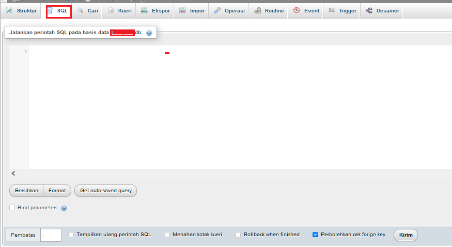Switch to the SQL tab

coord(58,11)
